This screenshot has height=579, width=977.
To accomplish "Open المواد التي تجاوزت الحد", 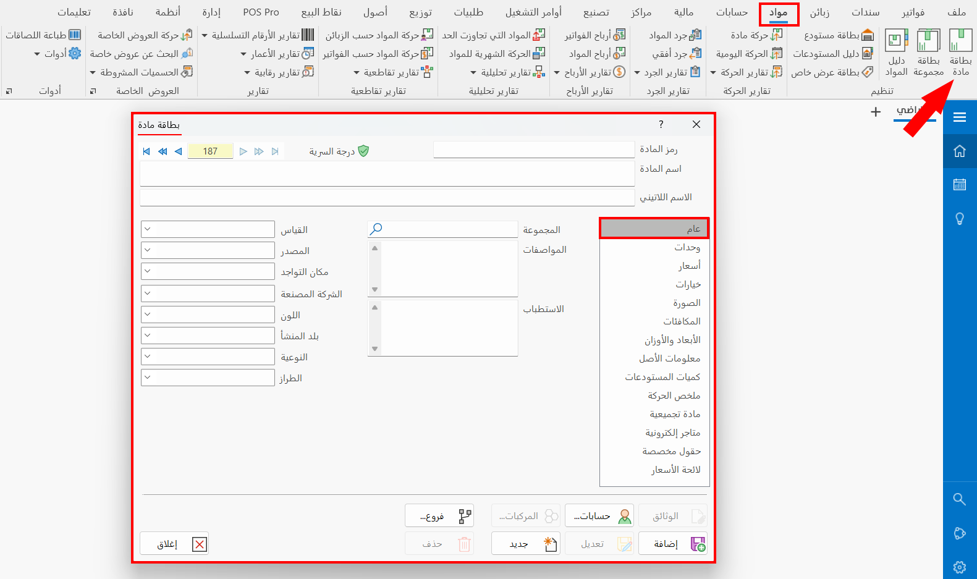I will 493,35.
